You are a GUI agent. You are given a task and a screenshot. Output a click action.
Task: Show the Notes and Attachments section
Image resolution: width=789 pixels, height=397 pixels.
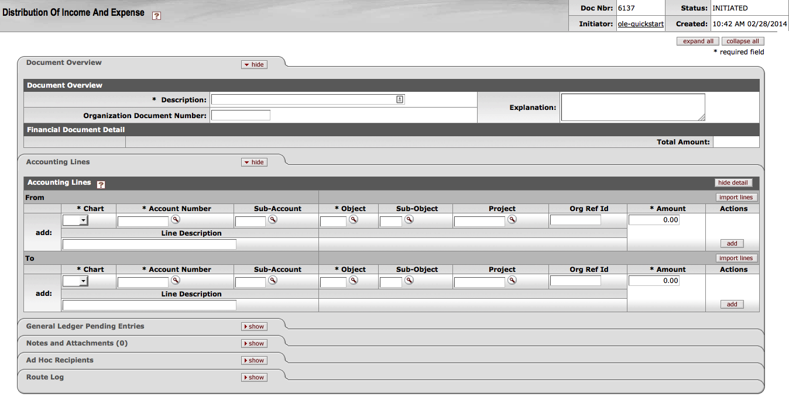(254, 343)
